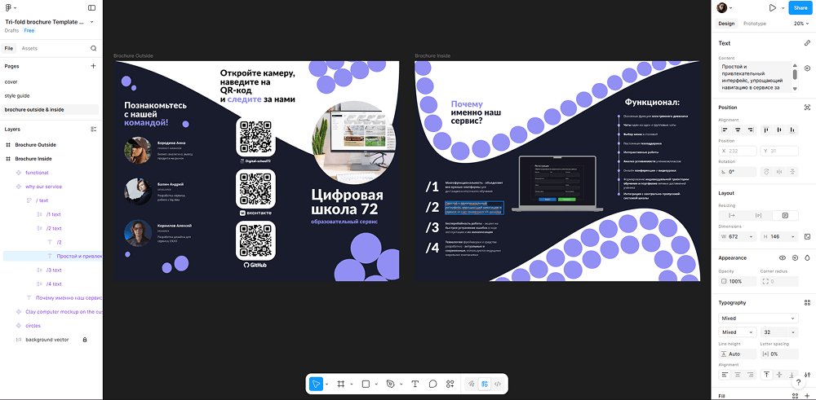Click the text link icon beside Text
The width and height of the screenshot is (816, 400).
coord(807,43)
